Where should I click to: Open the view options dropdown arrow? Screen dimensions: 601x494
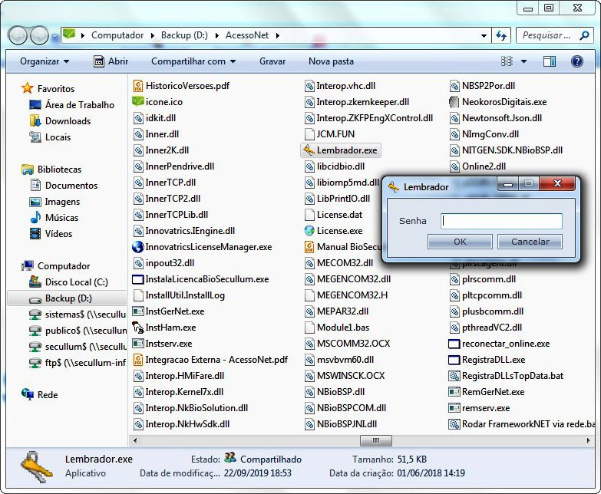524,61
